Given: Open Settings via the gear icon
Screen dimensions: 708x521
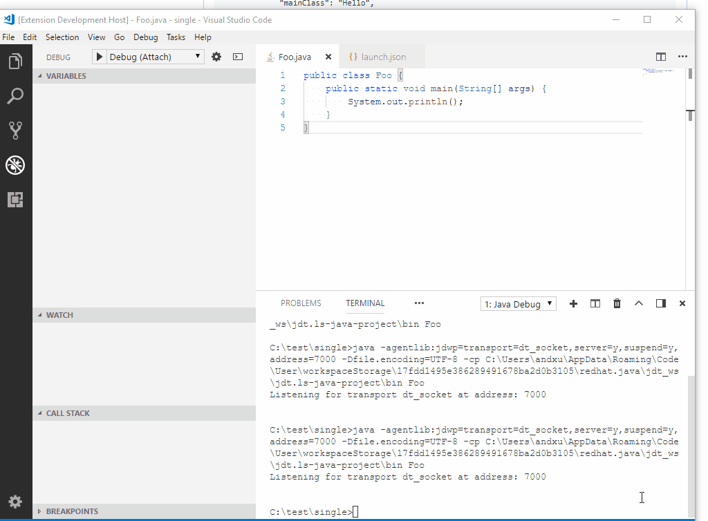Looking at the screenshot, I should (15, 501).
